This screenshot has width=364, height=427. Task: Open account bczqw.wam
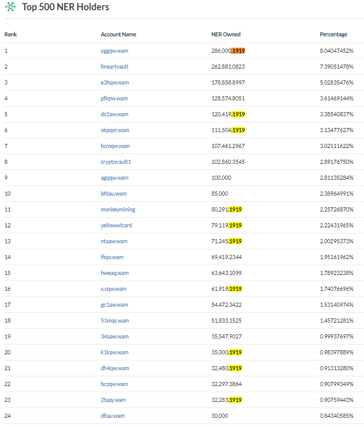point(114,384)
